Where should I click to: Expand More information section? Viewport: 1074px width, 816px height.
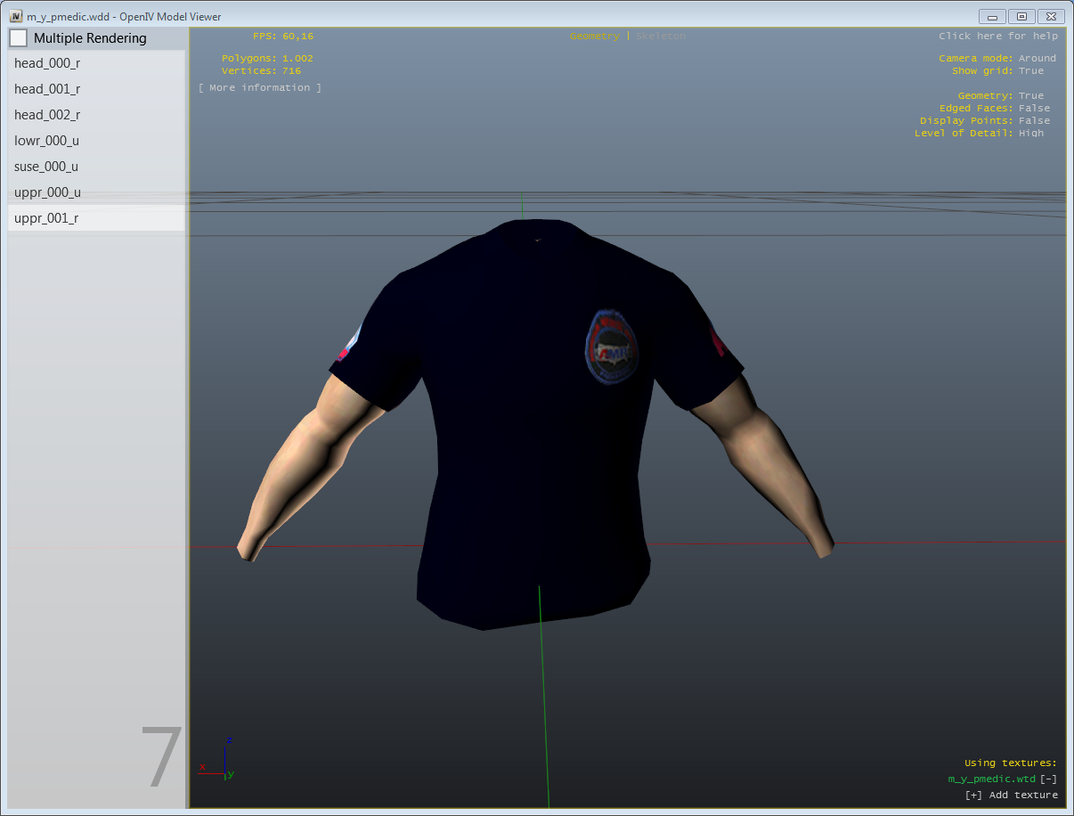click(x=260, y=88)
